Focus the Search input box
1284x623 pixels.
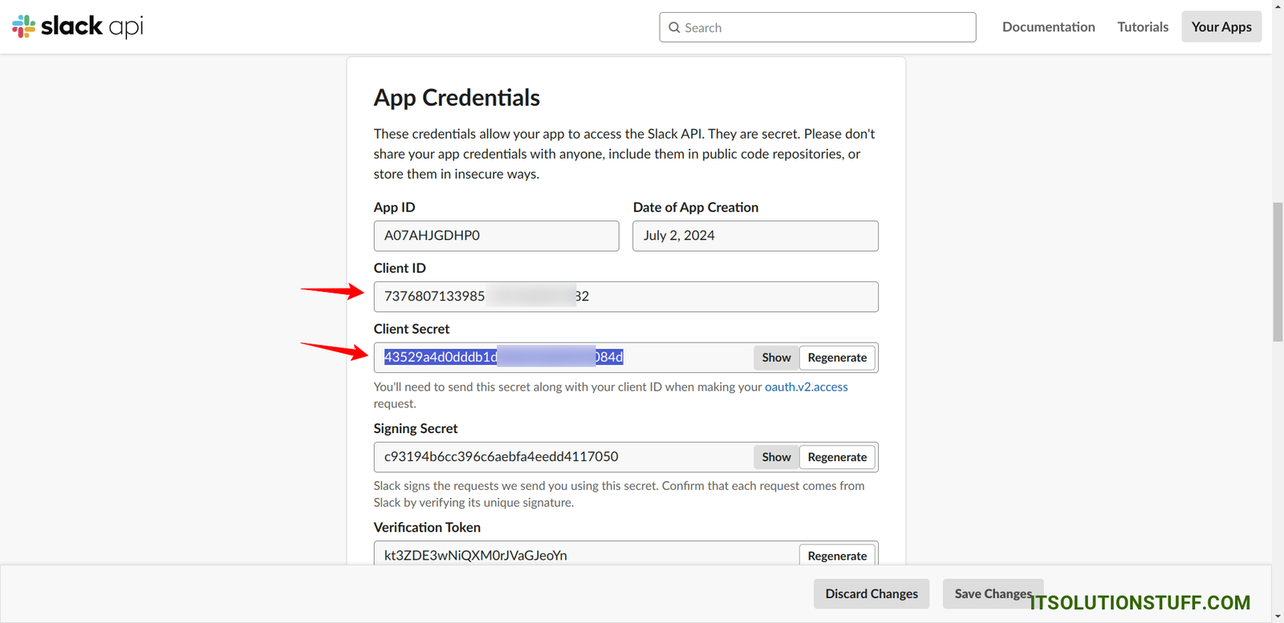(827, 27)
